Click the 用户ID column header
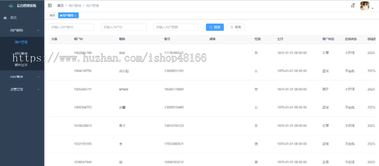Image resolution: width=379 pixels, height=166 pixels. click(x=79, y=39)
